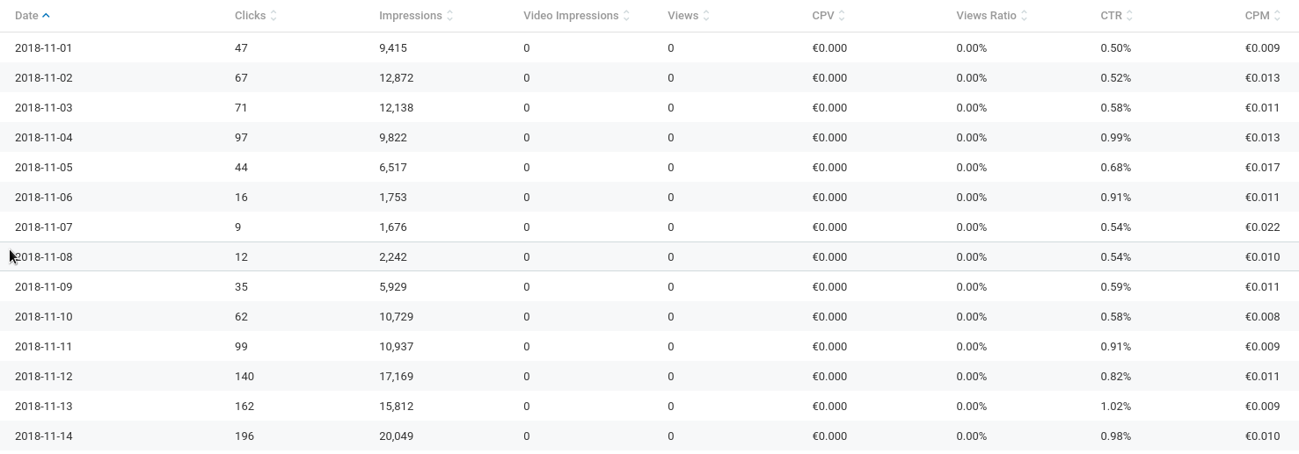
Task: Click the Impressions column sort icon
Action: pos(450,16)
